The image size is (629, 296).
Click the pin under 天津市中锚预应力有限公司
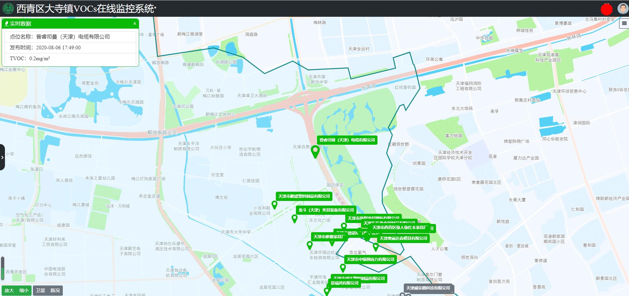tap(343, 268)
